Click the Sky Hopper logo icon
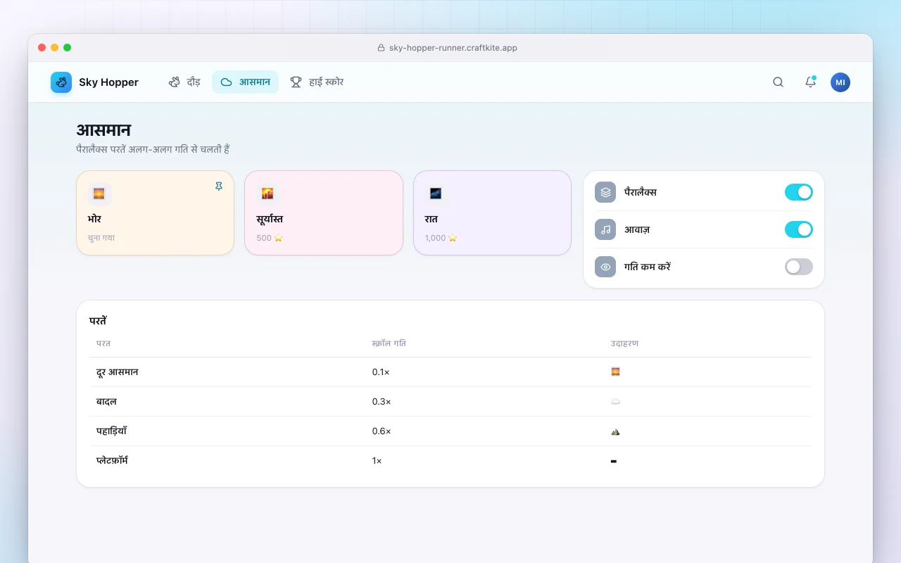901x563 pixels. [61, 82]
